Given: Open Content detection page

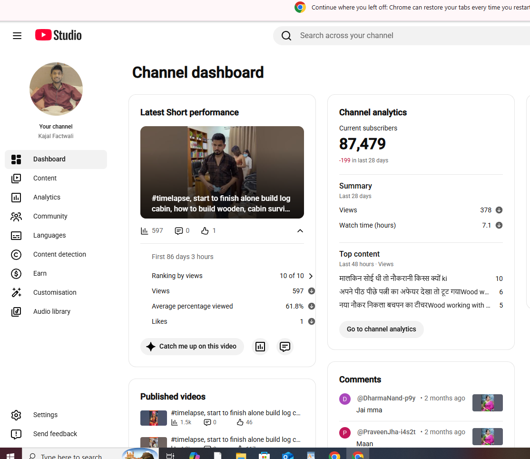Looking at the screenshot, I should pyautogui.click(x=56, y=254).
